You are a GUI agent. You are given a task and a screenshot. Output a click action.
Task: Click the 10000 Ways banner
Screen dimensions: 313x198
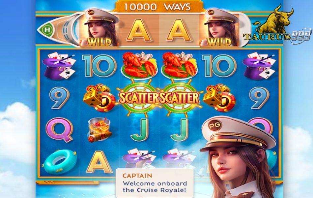point(157,7)
